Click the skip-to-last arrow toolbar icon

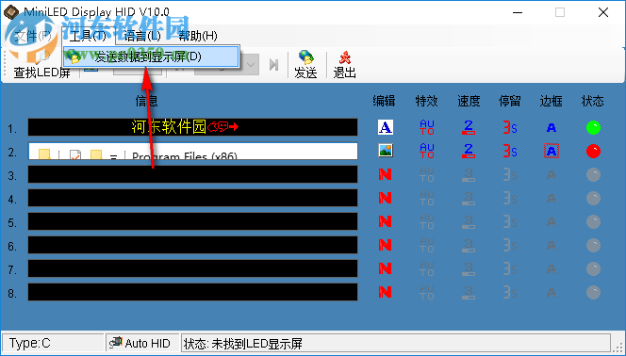pos(273,65)
